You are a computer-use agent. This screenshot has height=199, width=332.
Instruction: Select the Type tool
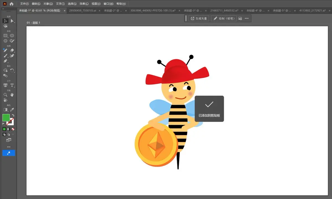tap(12, 85)
